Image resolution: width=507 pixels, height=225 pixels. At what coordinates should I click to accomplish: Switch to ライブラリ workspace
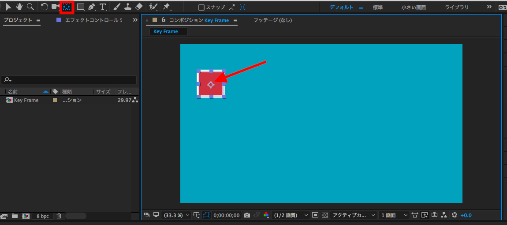coord(457,7)
